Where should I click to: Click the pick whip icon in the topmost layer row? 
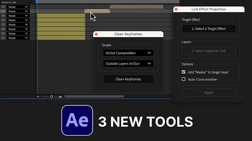[x=3, y=7]
